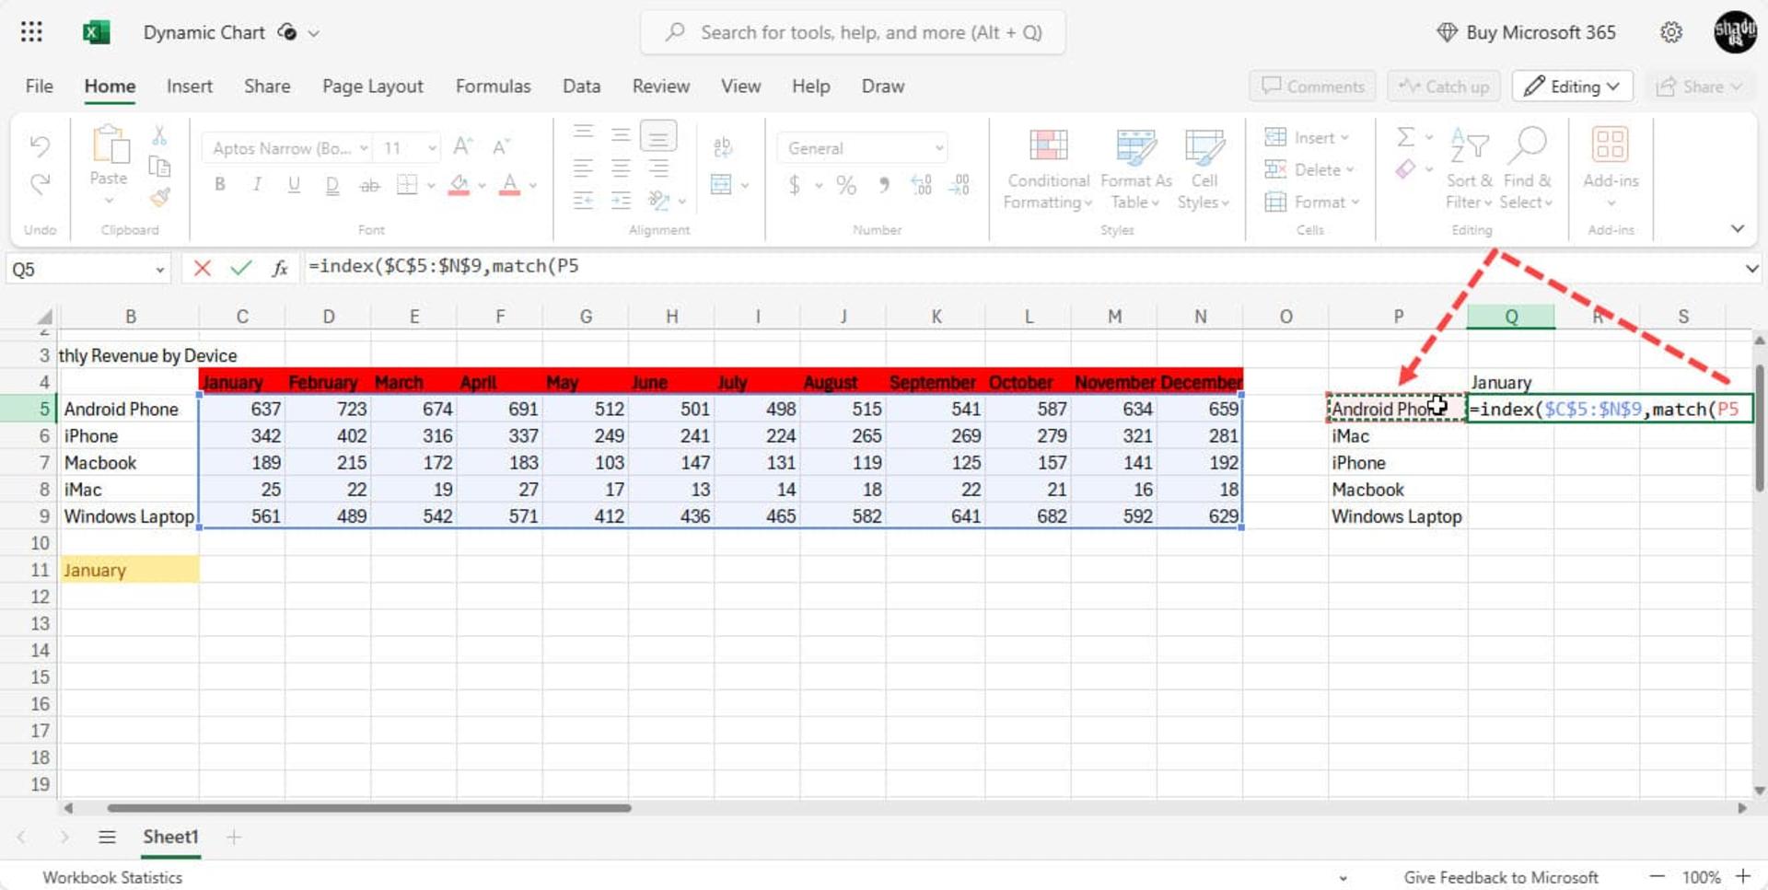Apply comma style format
Image resolution: width=1768 pixels, height=890 pixels.
point(884,185)
